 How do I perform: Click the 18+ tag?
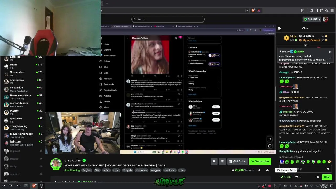click(97, 170)
